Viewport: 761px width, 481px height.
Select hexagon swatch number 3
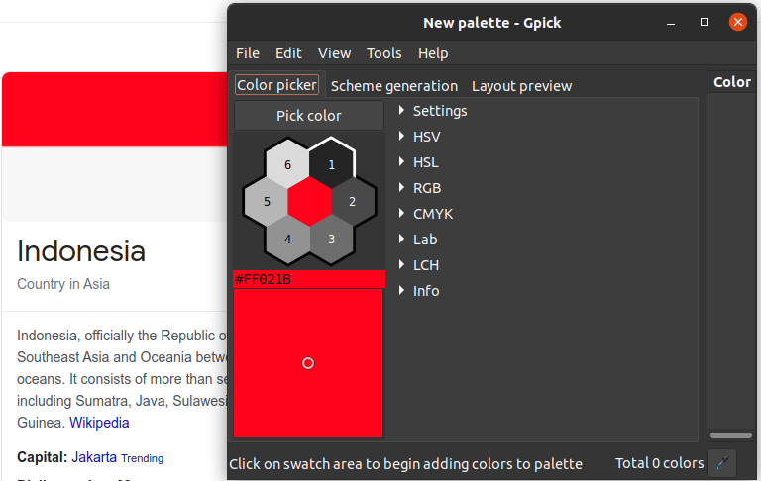pos(332,239)
